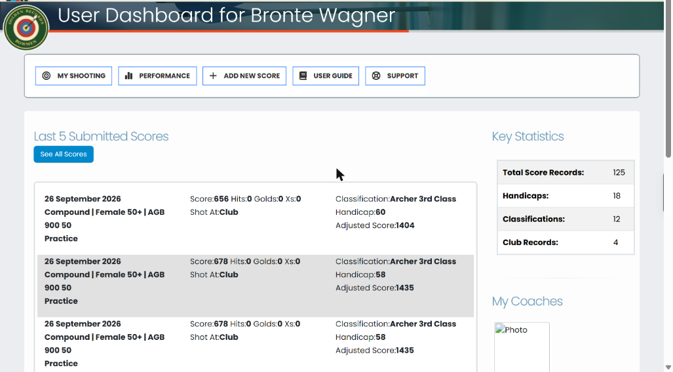Viewport: 673px width, 372px height.
Task: Click the highlighted grey row's Adjusted Score:1435
Action: click(x=375, y=288)
